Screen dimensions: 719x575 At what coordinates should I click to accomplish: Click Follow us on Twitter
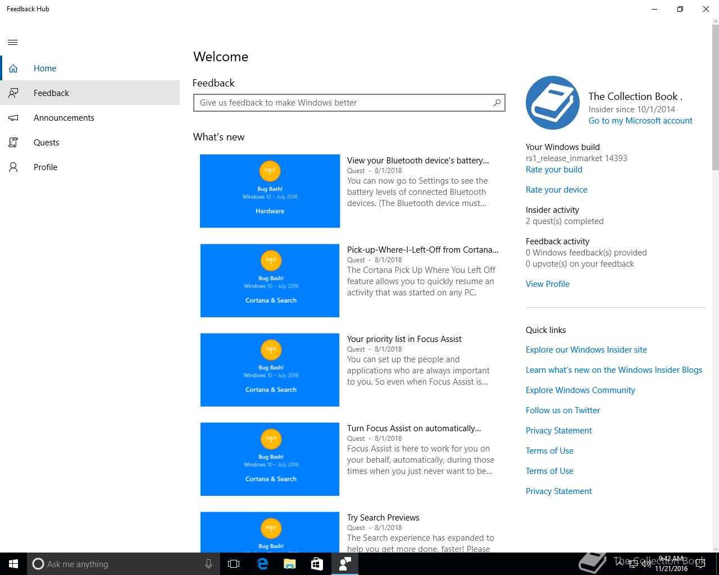[563, 410]
